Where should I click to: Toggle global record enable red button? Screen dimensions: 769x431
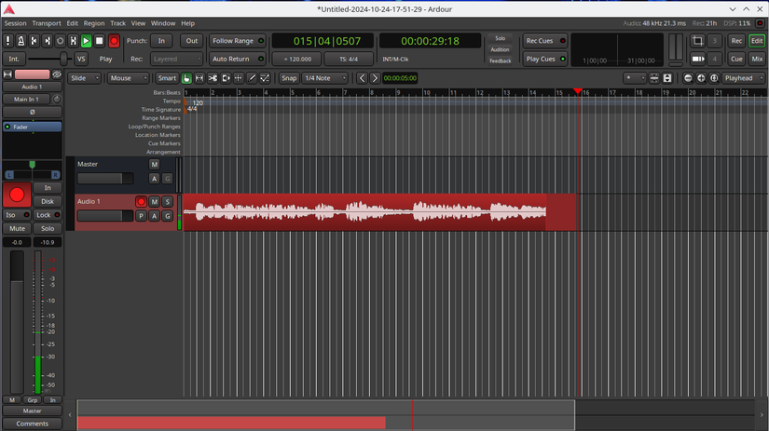point(114,41)
